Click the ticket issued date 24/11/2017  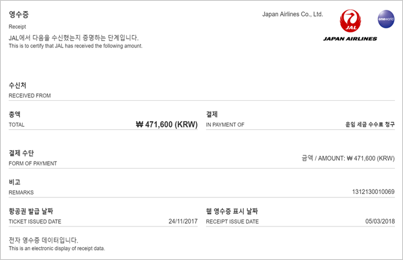[183, 221]
